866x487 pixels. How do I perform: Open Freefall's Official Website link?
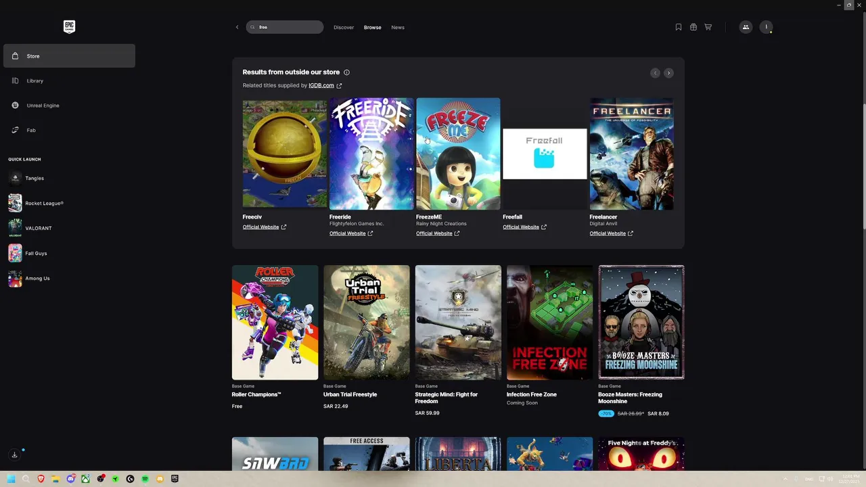(524, 227)
